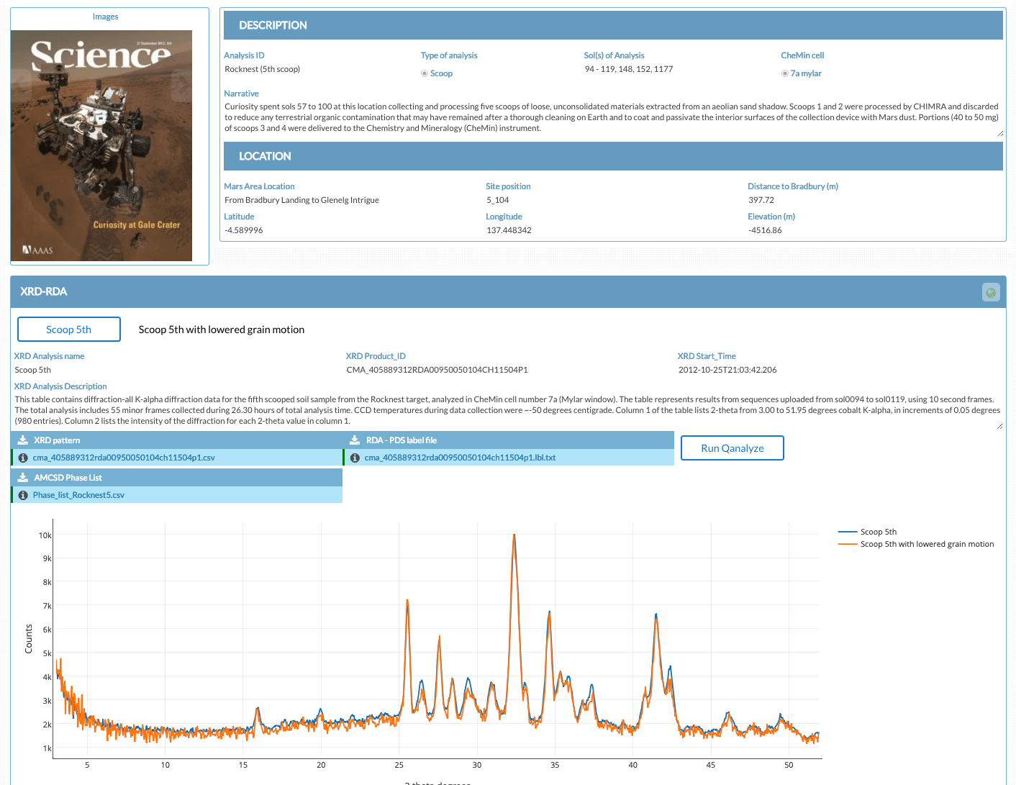1016x785 pixels.
Task: Toggle Scoop 5th with lowered grain motion legend entry
Action: pos(916,544)
